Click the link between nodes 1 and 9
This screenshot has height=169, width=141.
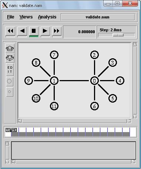(41, 81)
